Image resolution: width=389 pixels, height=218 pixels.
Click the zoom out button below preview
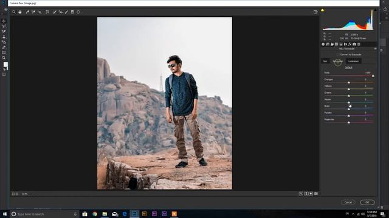pyautogui.click(x=13, y=194)
